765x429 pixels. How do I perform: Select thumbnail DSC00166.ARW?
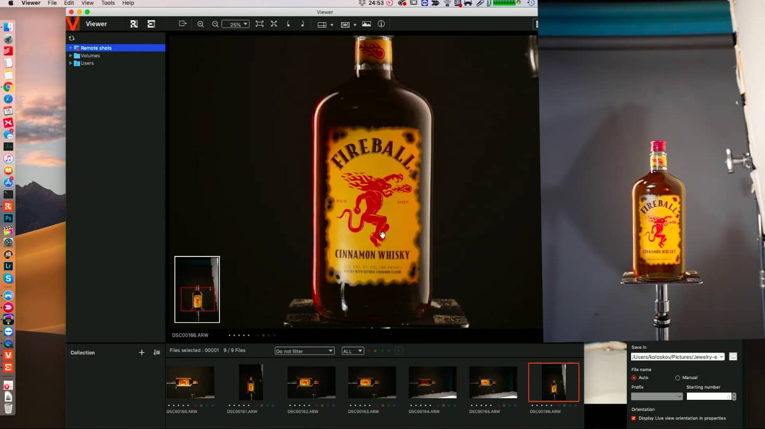(x=554, y=382)
